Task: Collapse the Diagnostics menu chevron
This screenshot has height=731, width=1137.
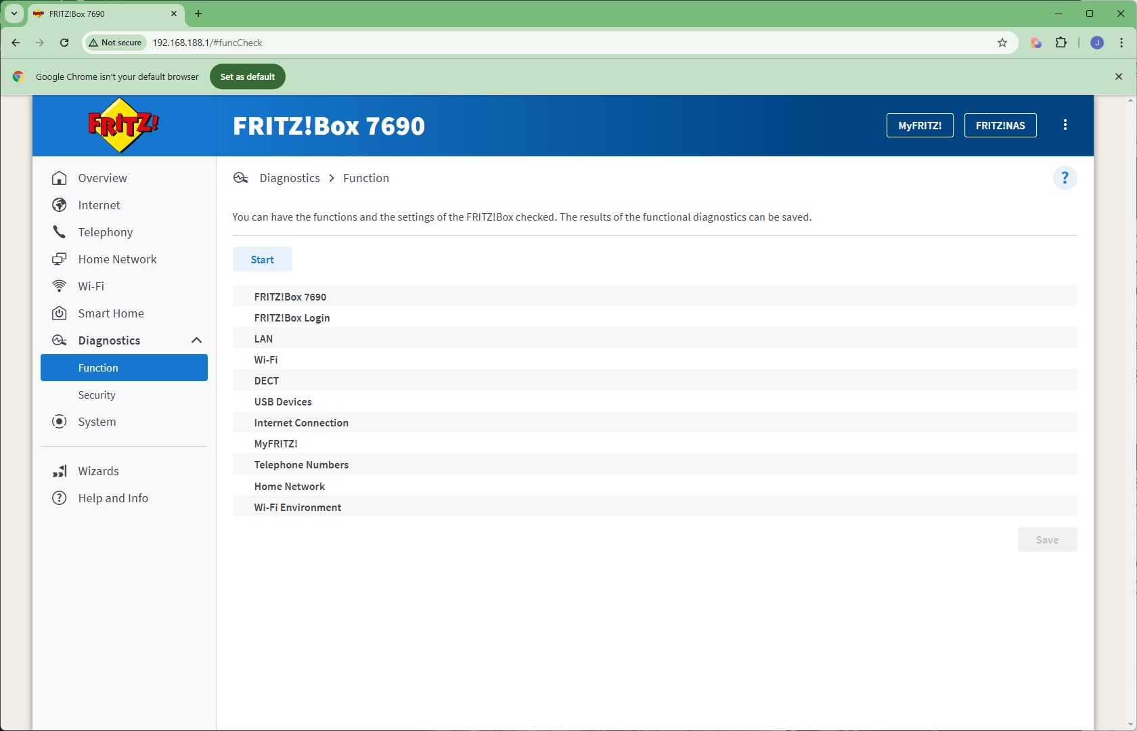Action: [196, 340]
